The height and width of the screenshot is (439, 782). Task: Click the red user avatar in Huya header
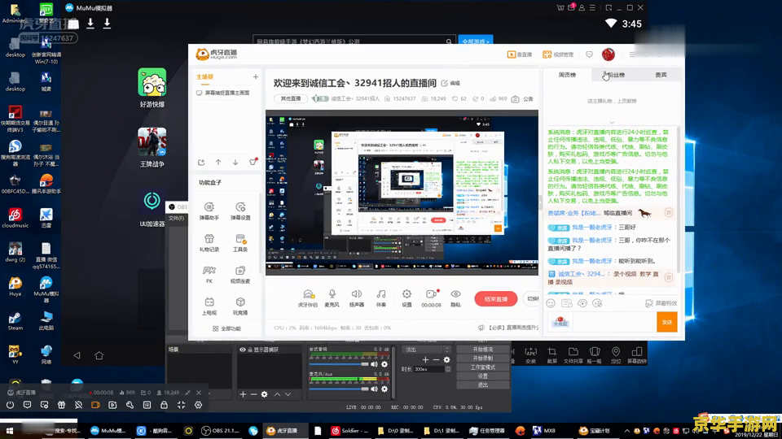click(x=608, y=54)
